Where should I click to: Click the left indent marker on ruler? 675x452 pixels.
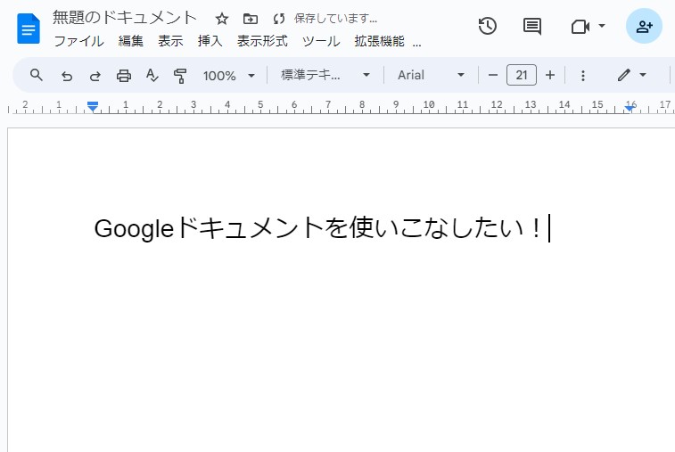coord(93,106)
